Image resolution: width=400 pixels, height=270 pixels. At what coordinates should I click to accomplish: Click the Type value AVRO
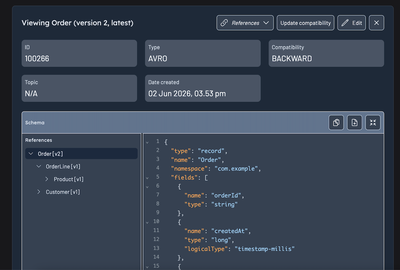pos(158,59)
